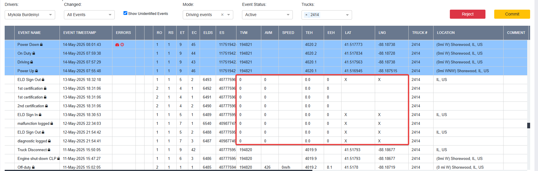Click the lock icon beside On Duty event

tap(34, 53)
